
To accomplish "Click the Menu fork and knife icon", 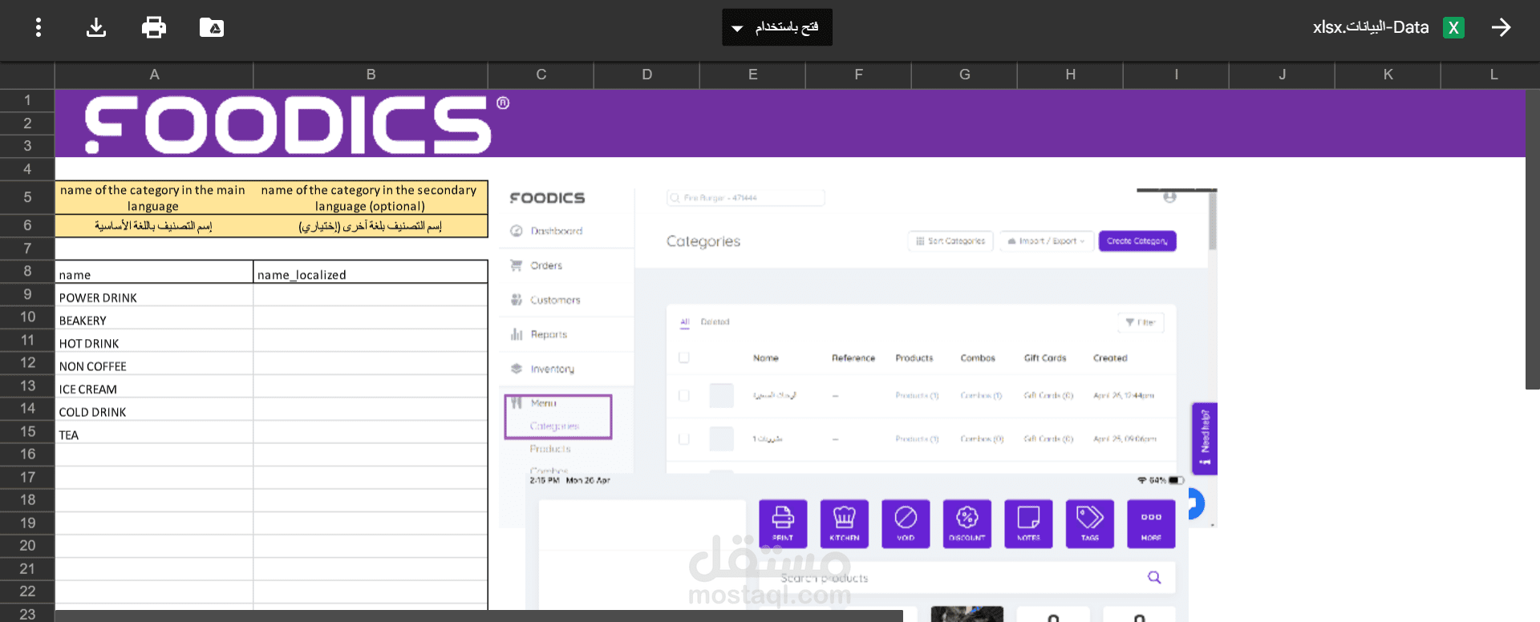I will click(517, 402).
